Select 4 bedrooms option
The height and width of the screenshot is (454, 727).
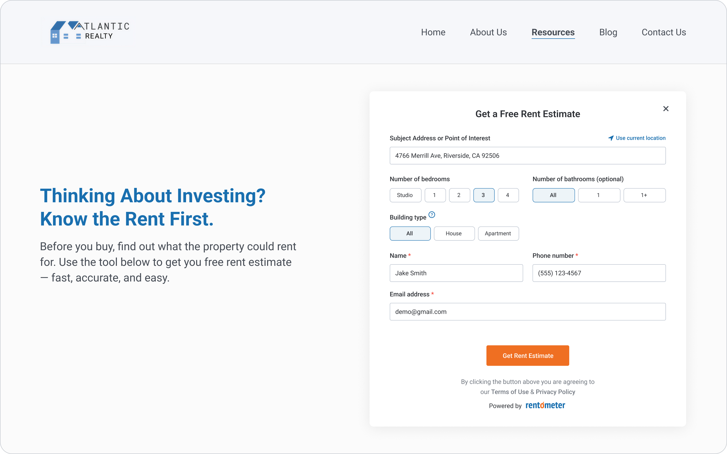[x=508, y=195]
